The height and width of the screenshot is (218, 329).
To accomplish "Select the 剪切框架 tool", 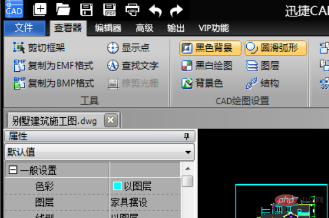I will tap(39, 48).
